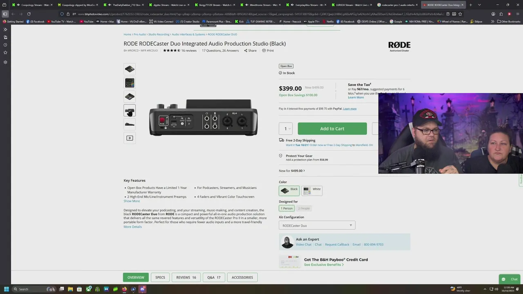Viewport: 523px width, 294px height.
Task: Open Task View on the taskbar
Action: (x=61, y=289)
